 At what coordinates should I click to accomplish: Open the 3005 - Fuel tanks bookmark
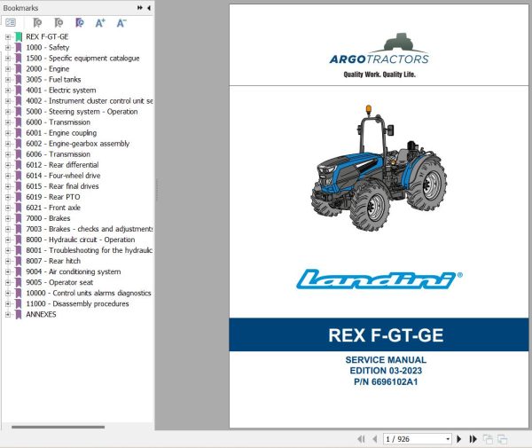click(x=53, y=80)
